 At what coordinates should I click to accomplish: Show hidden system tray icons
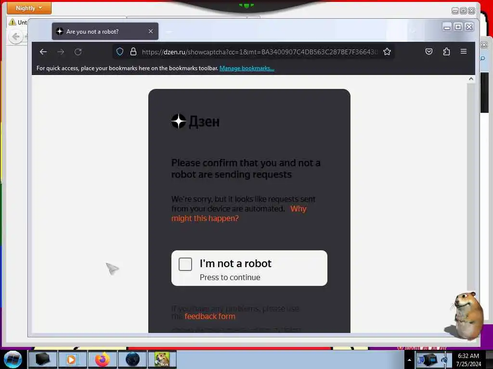point(409,360)
